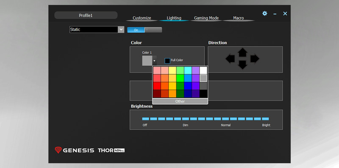Switch the lighting On toggle
Image resolution: width=339 pixels, height=168 pixels.
pyautogui.click(x=136, y=30)
